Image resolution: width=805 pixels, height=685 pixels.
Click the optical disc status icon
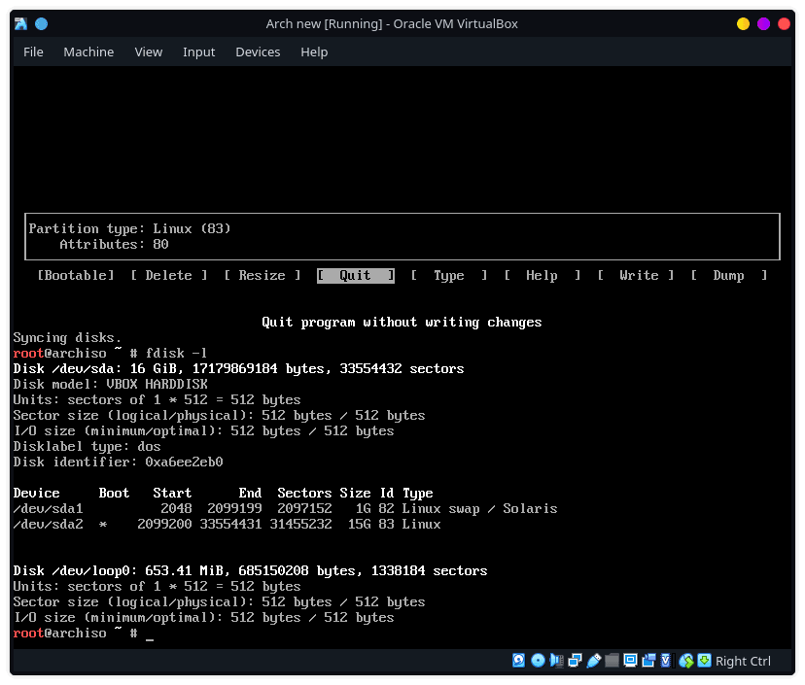538,661
